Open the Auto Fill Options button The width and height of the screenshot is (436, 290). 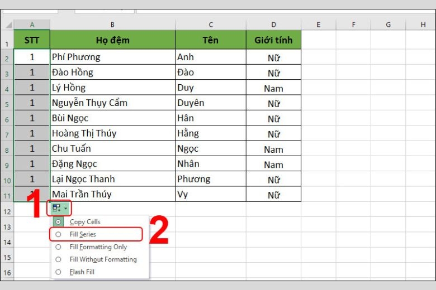(59, 208)
